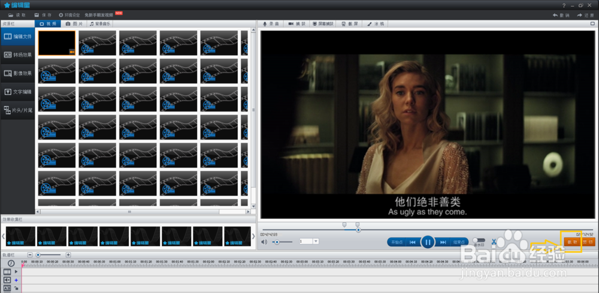Open the help question mark icon
Image resolution: width=599 pixels, height=293 pixels.
(x=564, y=5)
